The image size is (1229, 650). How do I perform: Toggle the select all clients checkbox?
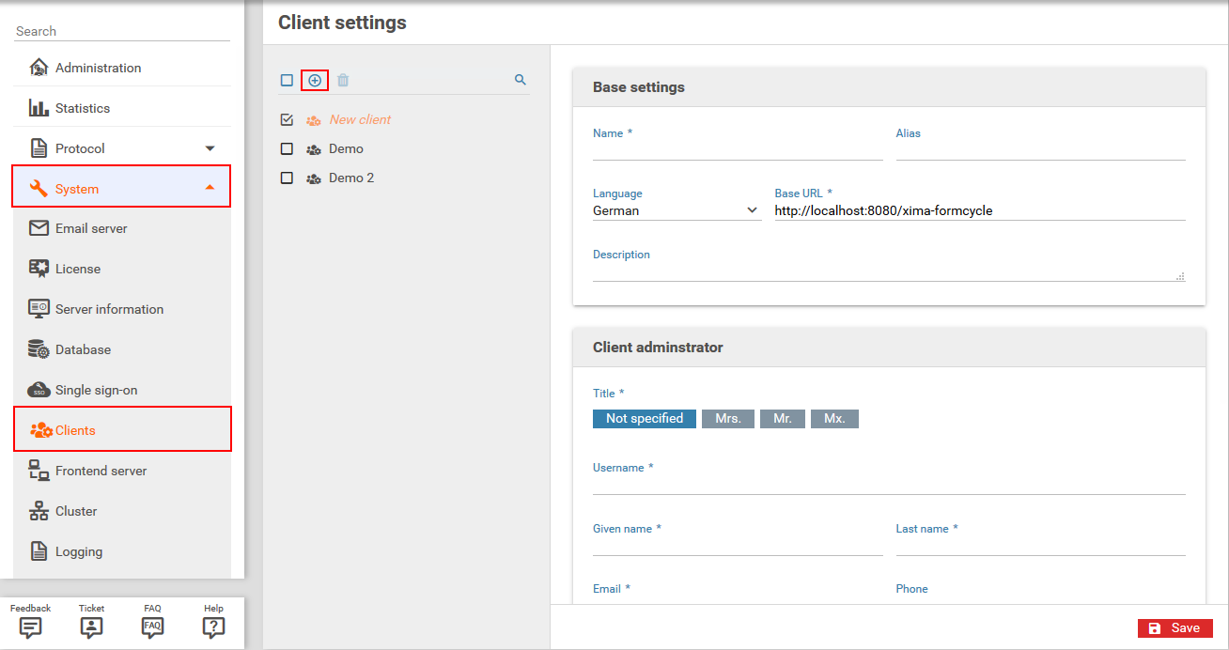tap(288, 81)
